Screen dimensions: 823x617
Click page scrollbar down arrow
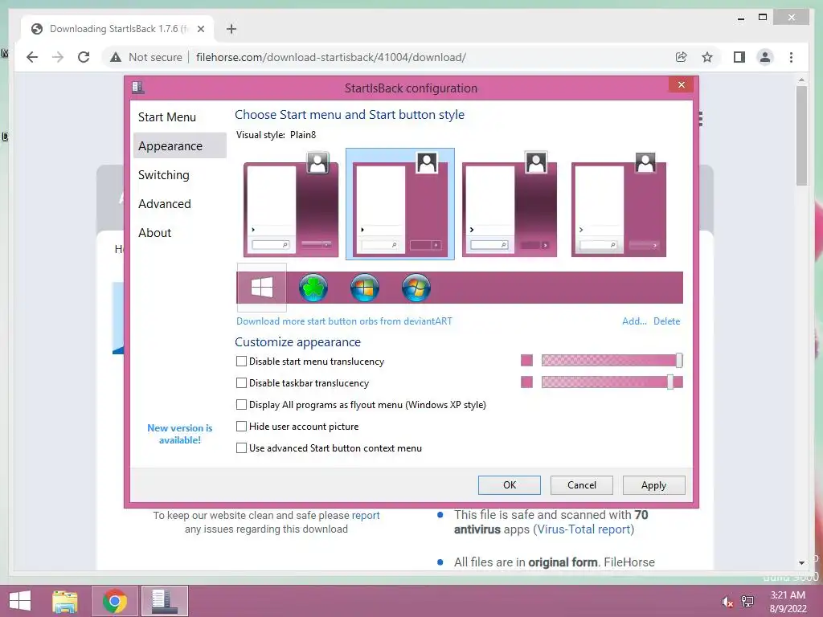tap(801, 562)
